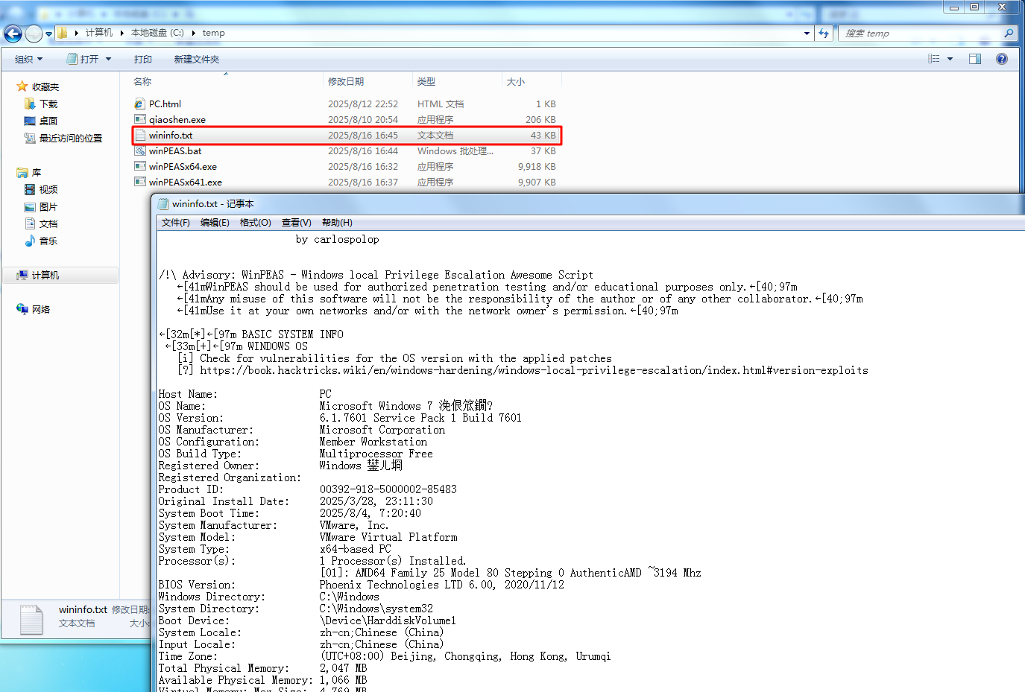Toggle the preview pane icon
Image resolution: width=1025 pixels, height=692 pixels.
click(974, 59)
